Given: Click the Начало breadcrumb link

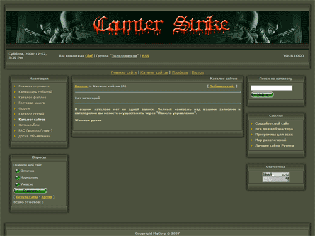Looking at the screenshot, I should click(81, 86).
